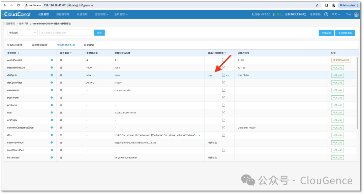Show info for writeParallel parameter
Screen dimensions: 364x195
(52, 60)
